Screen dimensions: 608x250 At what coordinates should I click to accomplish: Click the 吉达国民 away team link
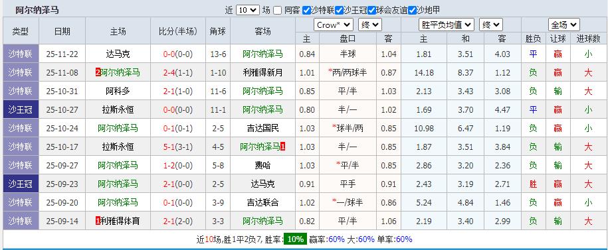click(263, 128)
